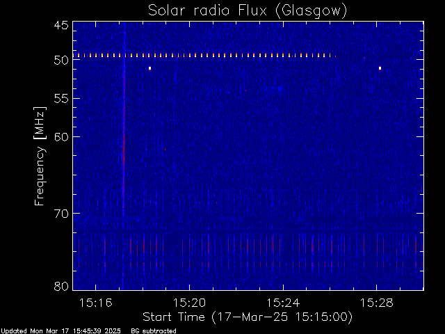Image resolution: width=445 pixels, height=334 pixels.
Task: Click the "Start Time (17-Mar-25 15:15:00)" label
Action: point(248,317)
